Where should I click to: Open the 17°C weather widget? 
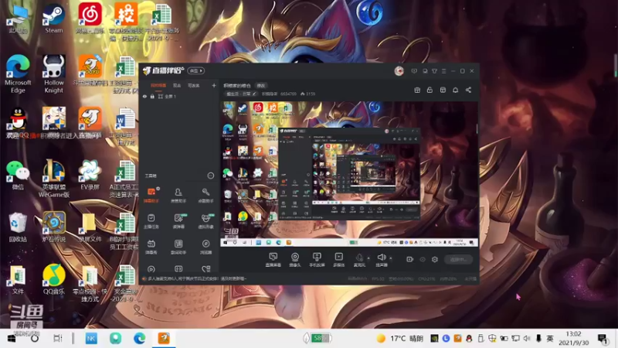(399, 339)
